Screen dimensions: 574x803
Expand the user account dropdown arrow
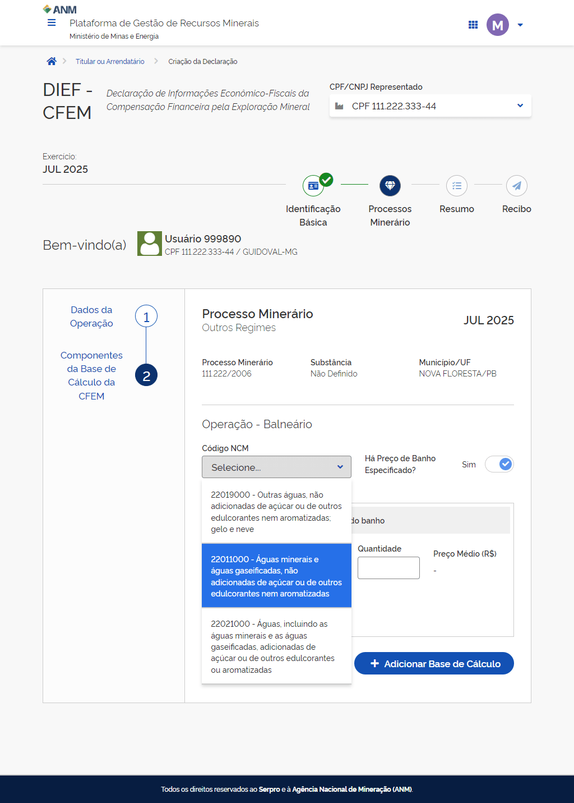[x=520, y=25]
